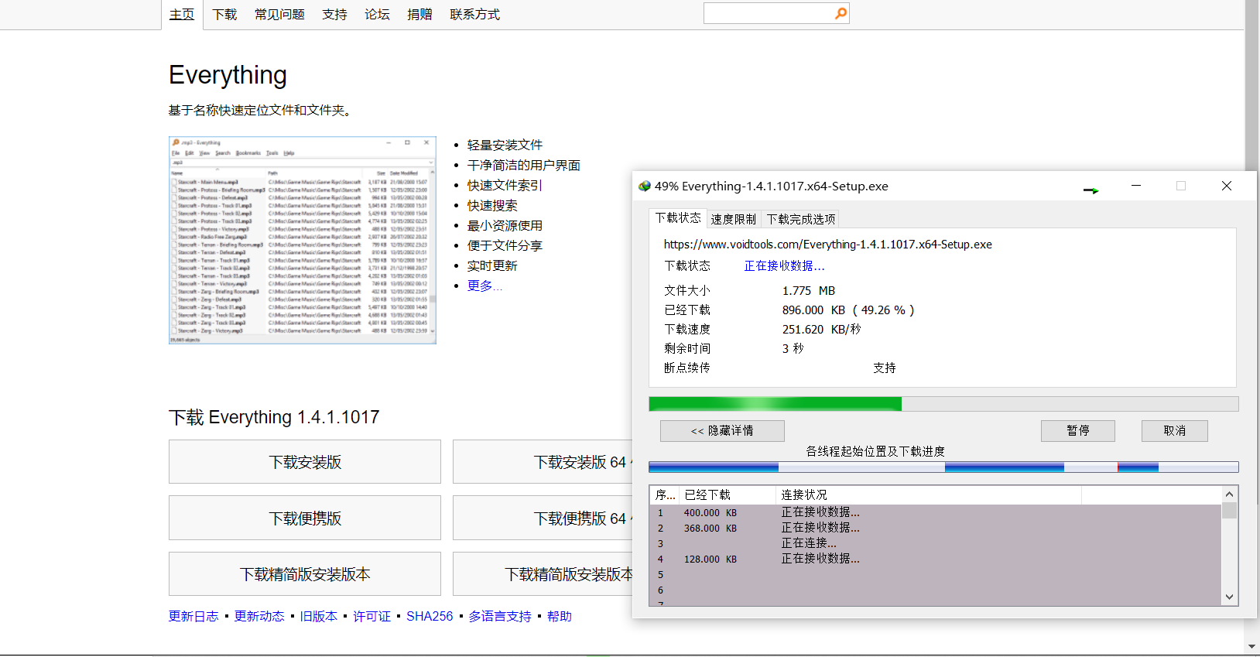Click the 隐藏详情 button
1260x657 pixels.
722,431
